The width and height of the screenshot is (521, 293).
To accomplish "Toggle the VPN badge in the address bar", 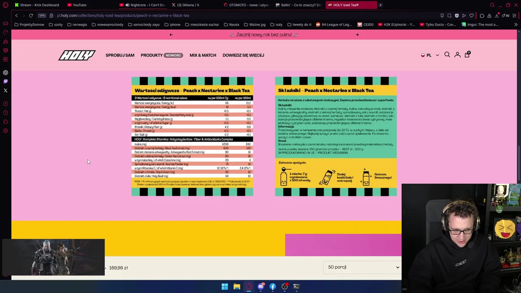I will 42,15.
